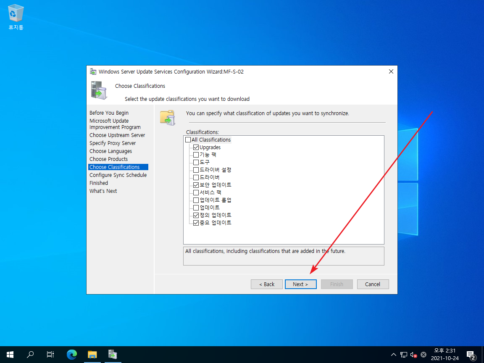The height and width of the screenshot is (363, 484).
Task: Launch Microsoft Edge from the taskbar
Action: coord(71,354)
